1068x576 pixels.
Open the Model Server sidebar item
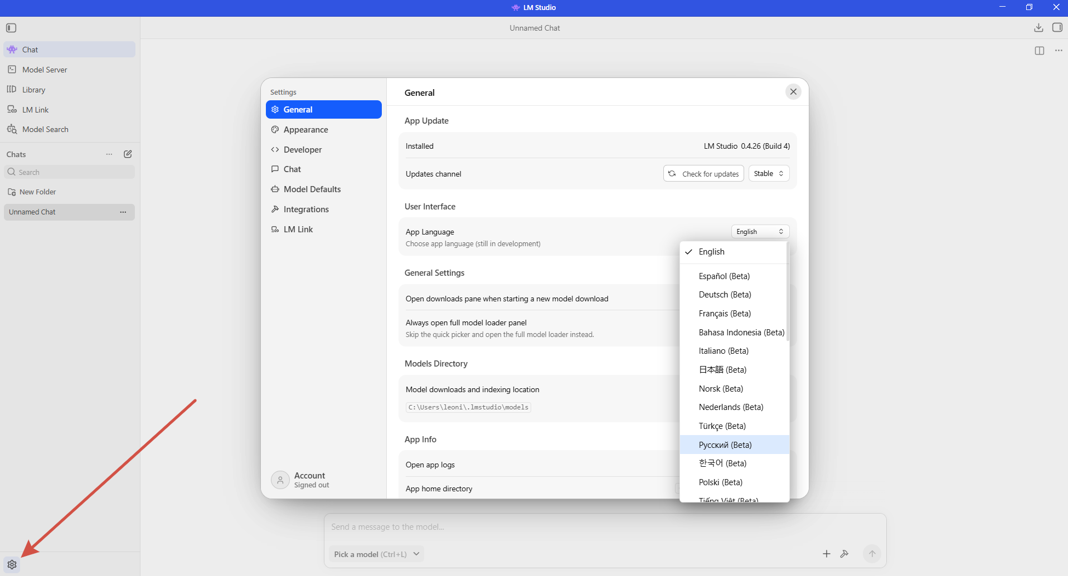coord(70,70)
